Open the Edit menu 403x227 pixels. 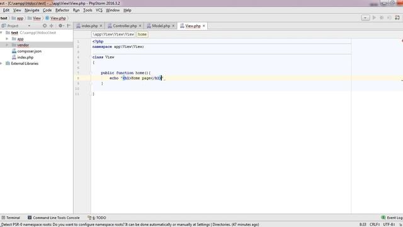6,10
